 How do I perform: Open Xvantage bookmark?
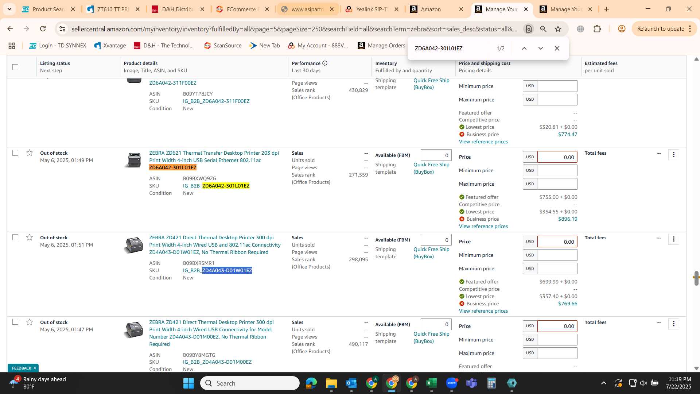(x=110, y=46)
